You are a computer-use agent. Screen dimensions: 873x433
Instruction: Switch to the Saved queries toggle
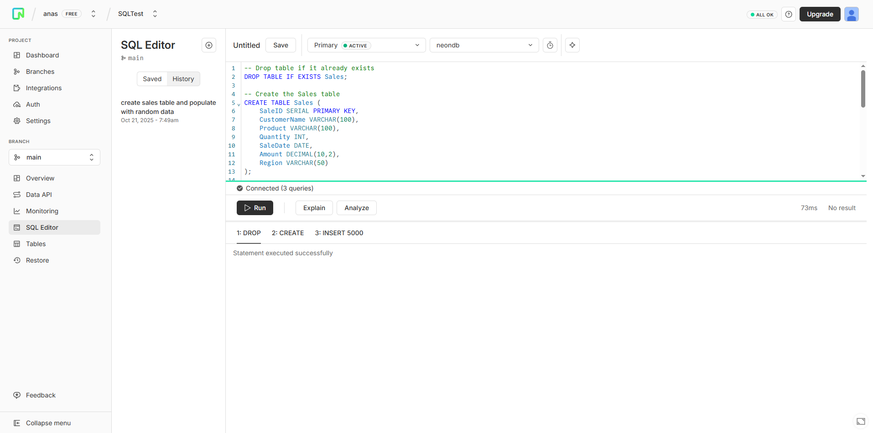pyautogui.click(x=152, y=79)
